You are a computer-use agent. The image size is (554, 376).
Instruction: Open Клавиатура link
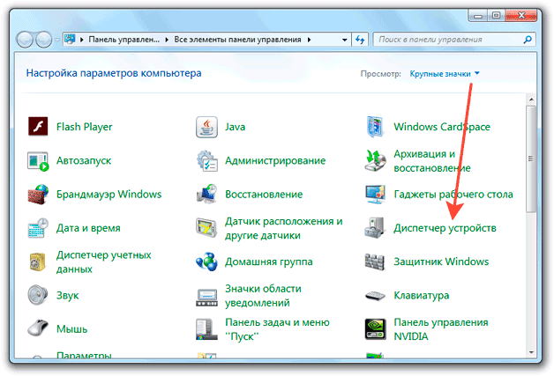(422, 296)
